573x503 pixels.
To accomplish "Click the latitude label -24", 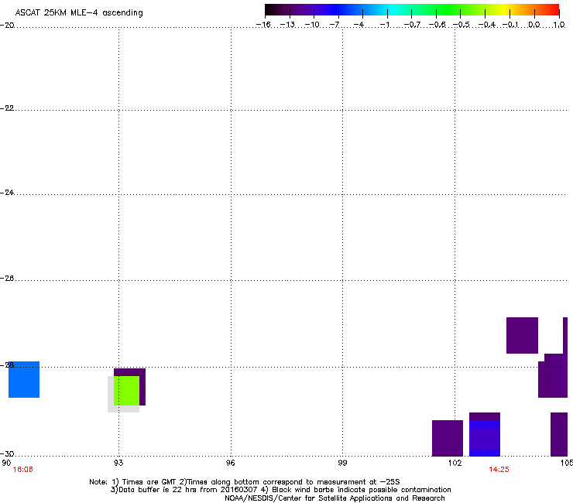I will pyautogui.click(x=7, y=193).
